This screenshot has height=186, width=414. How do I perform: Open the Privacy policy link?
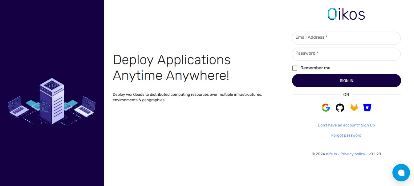(x=353, y=154)
